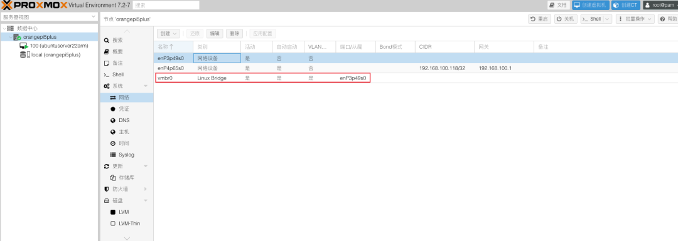This screenshot has width=678, height=241.
Task: Click the Linux Bridge type cell
Action: [217, 78]
